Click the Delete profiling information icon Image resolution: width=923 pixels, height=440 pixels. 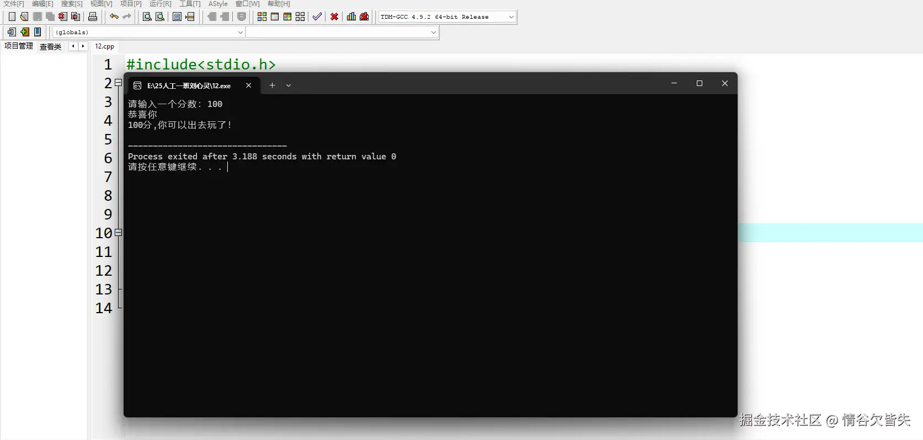tap(364, 17)
